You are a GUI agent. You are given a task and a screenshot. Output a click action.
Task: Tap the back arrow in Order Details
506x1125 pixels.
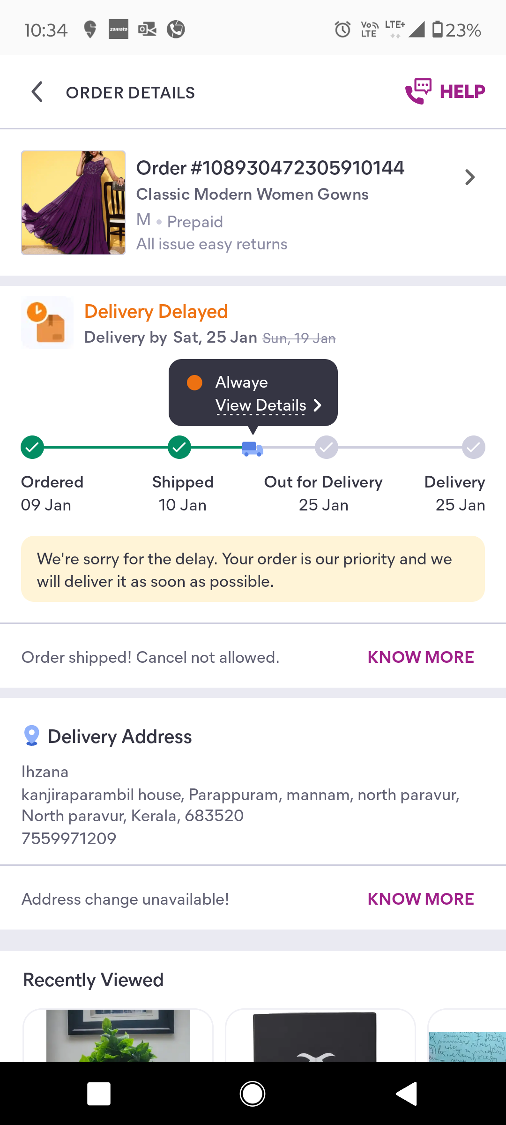[x=37, y=92]
